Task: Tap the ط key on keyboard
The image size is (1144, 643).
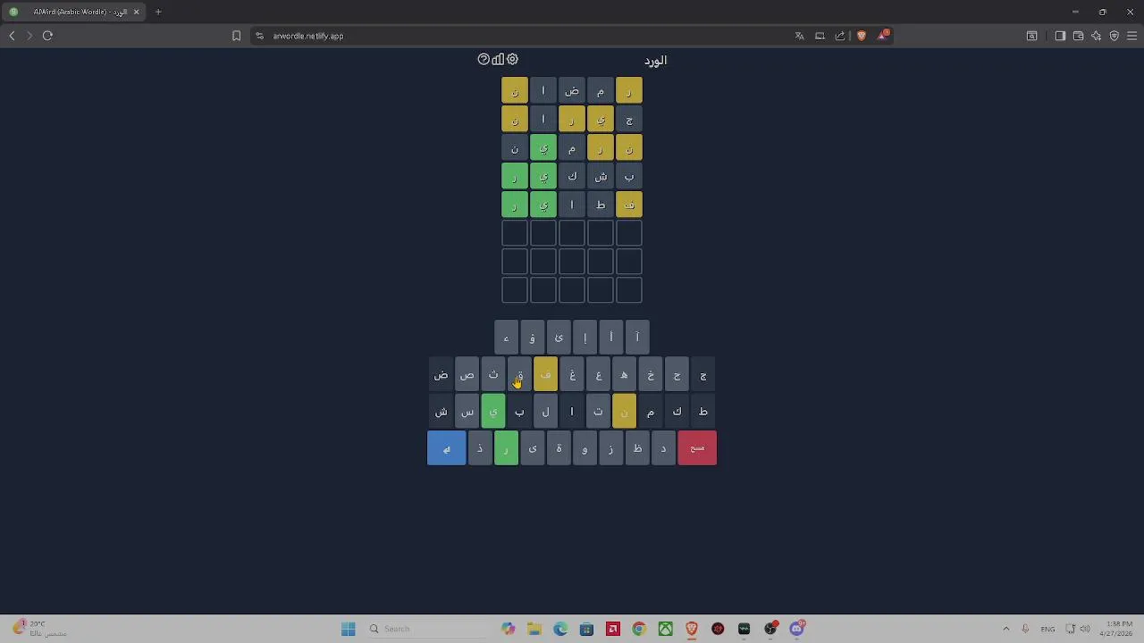Action: point(702,412)
